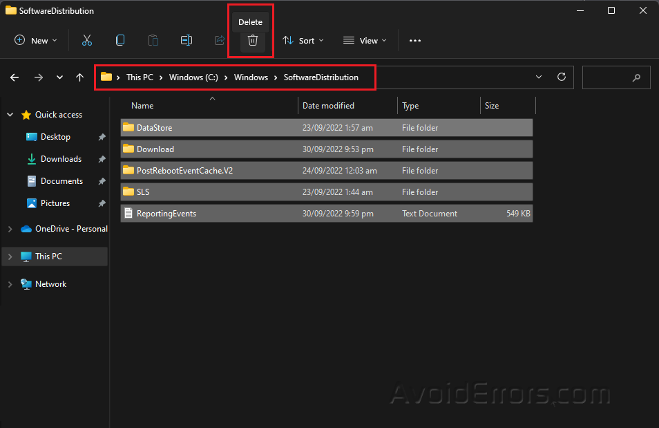
Task: Refresh the current folder view
Action: 562,77
